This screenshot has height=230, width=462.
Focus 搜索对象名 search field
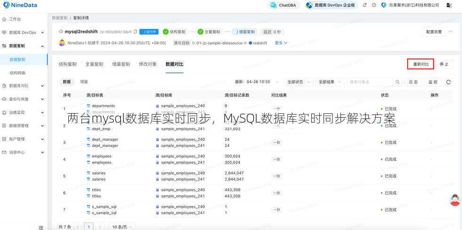coord(370,82)
